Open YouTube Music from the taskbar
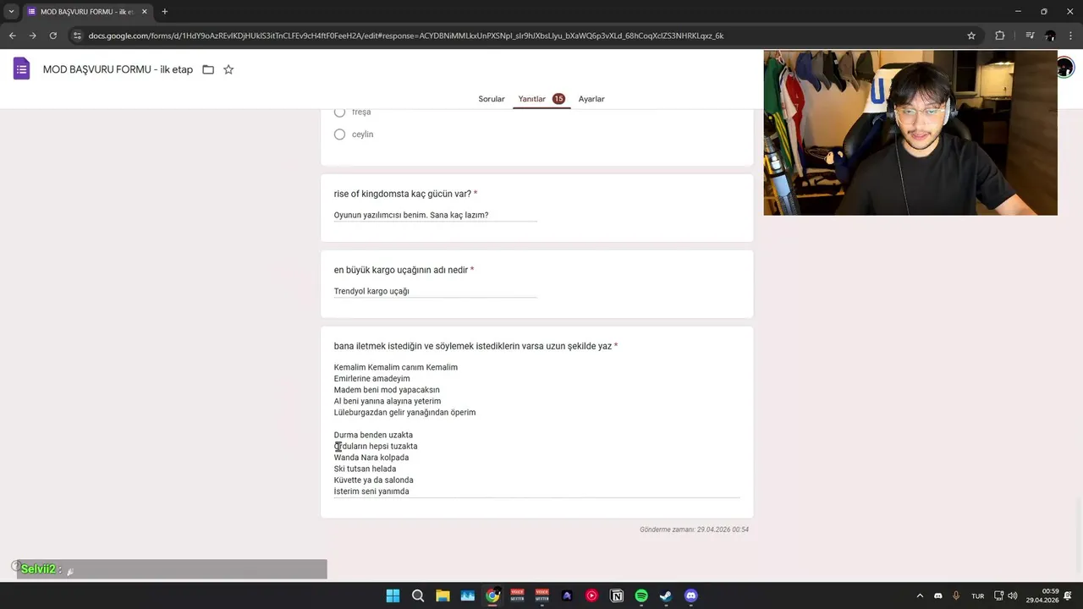The height and width of the screenshot is (609, 1083). point(591,595)
